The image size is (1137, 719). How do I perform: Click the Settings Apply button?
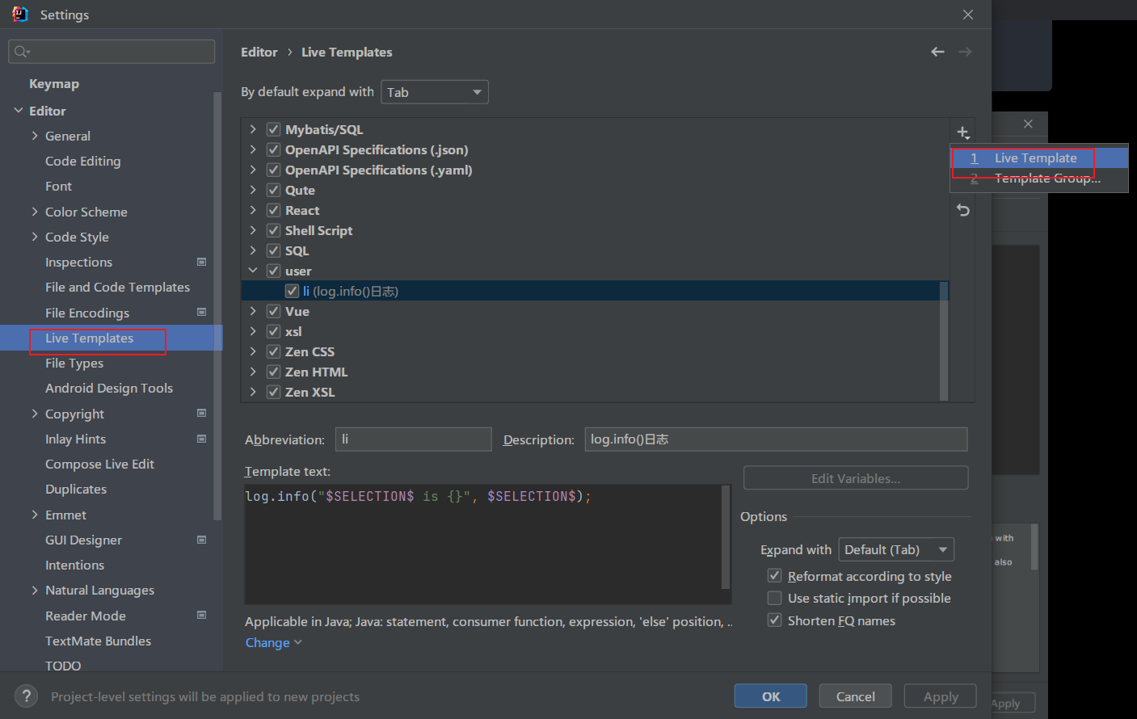940,696
